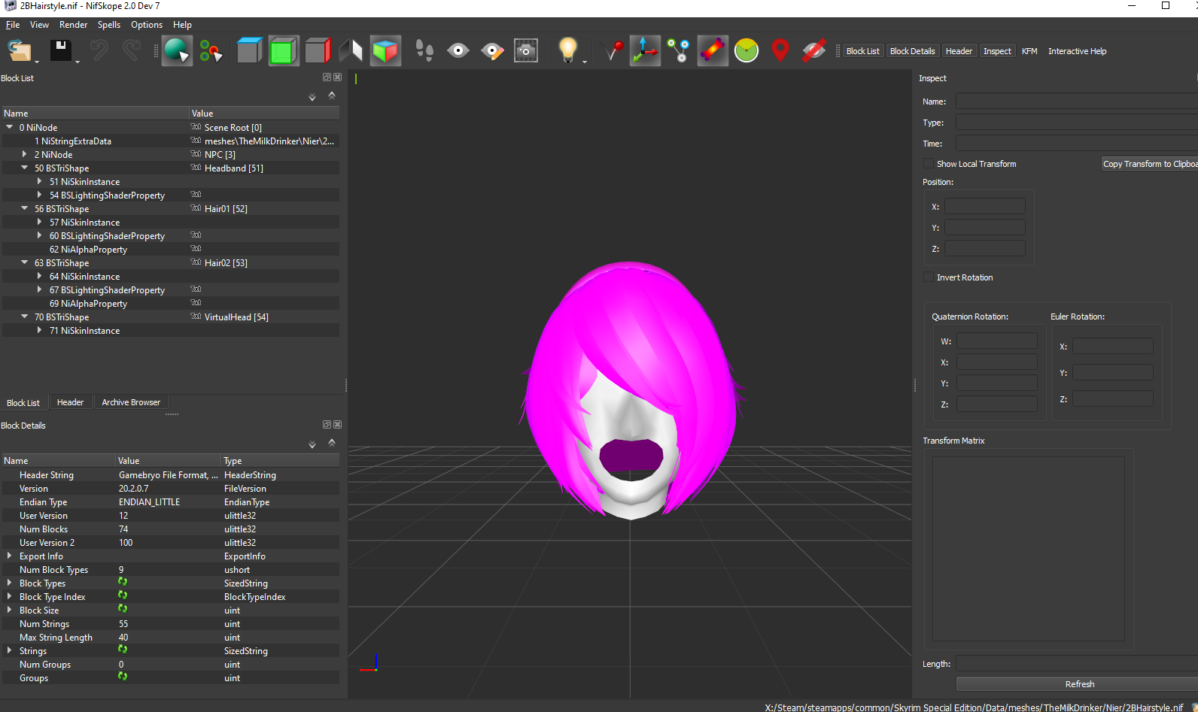Close the Block List panel

pyautogui.click(x=338, y=77)
